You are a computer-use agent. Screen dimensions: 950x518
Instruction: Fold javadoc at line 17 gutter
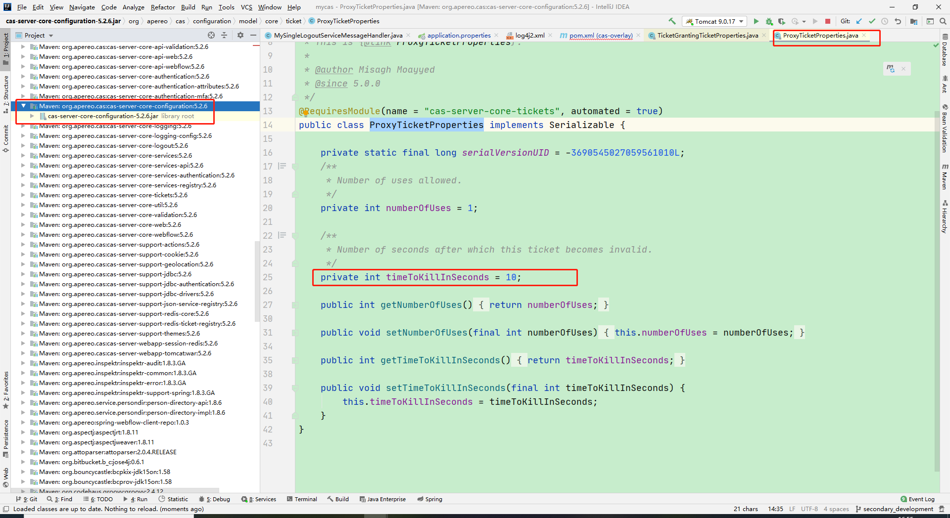(295, 167)
